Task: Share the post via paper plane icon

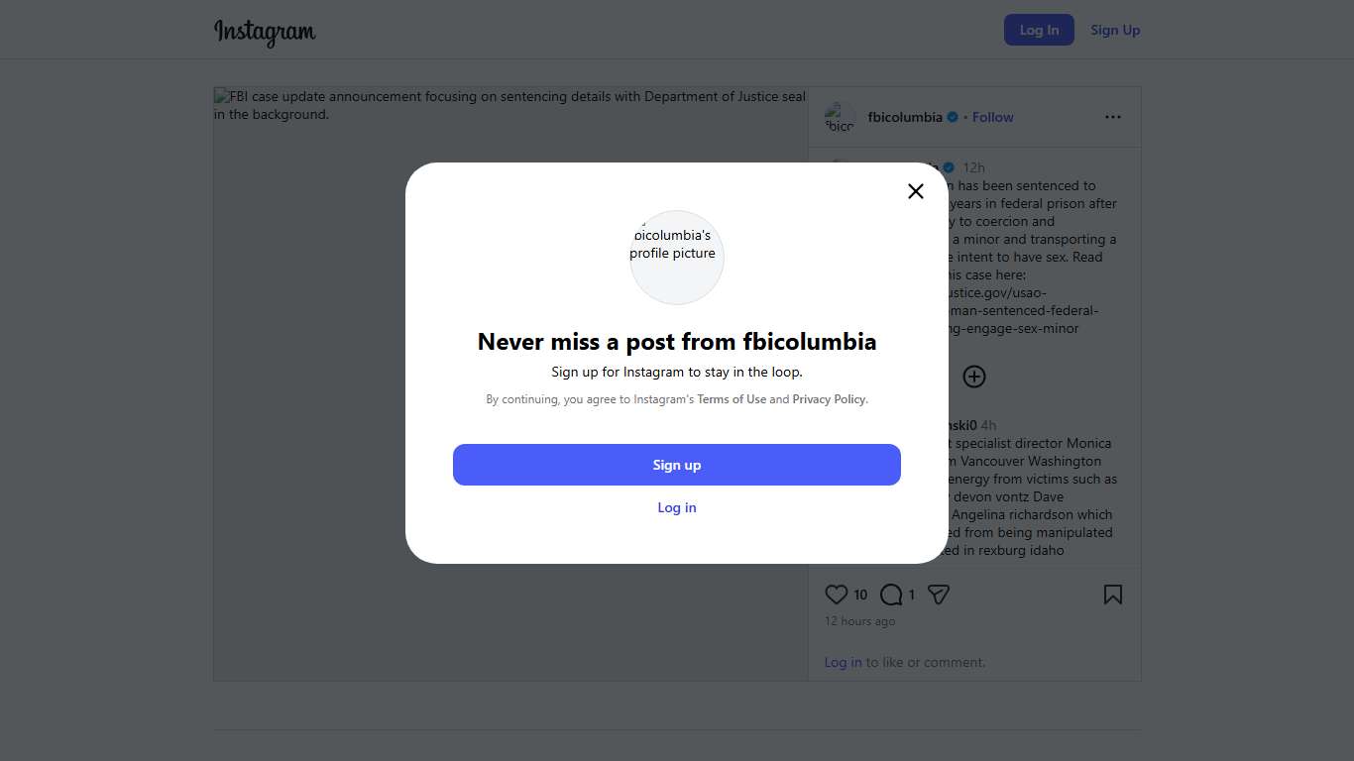Action: pyautogui.click(x=939, y=595)
